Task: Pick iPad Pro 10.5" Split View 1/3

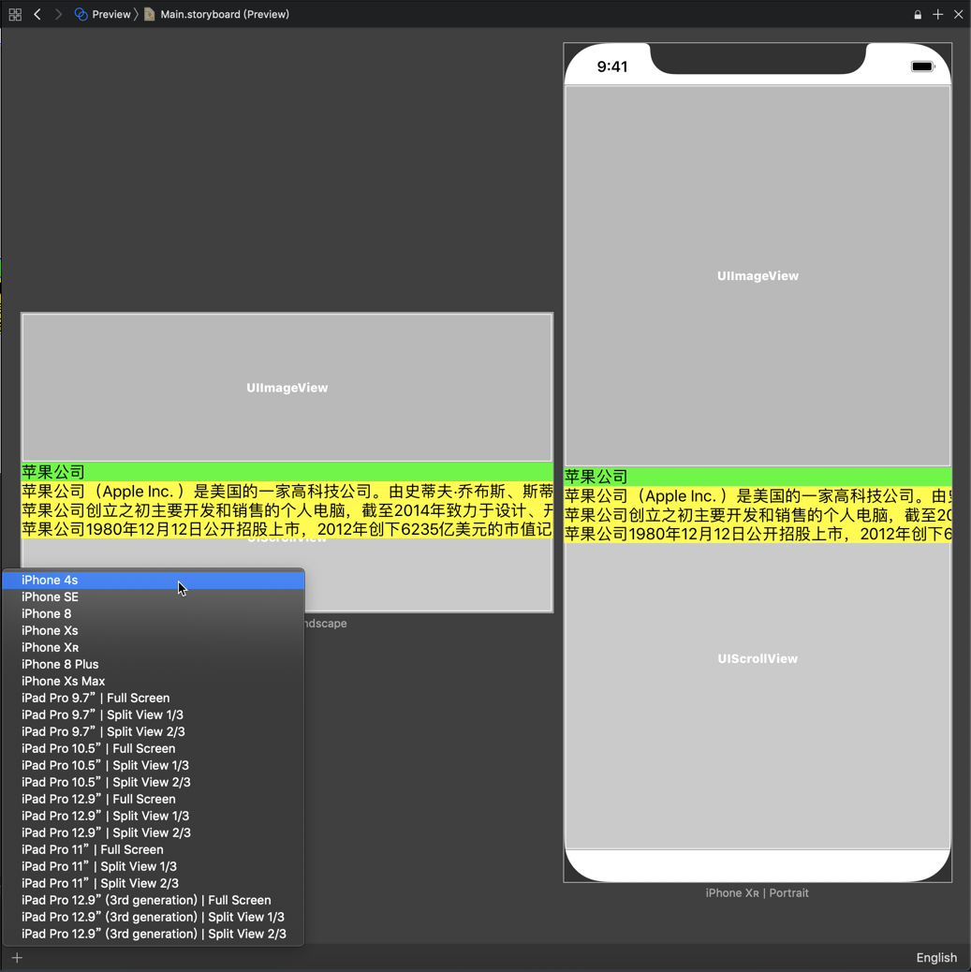Action: pos(154,766)
